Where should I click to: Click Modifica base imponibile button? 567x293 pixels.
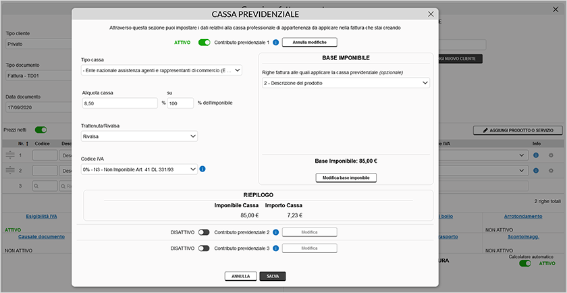coord(346,178)
